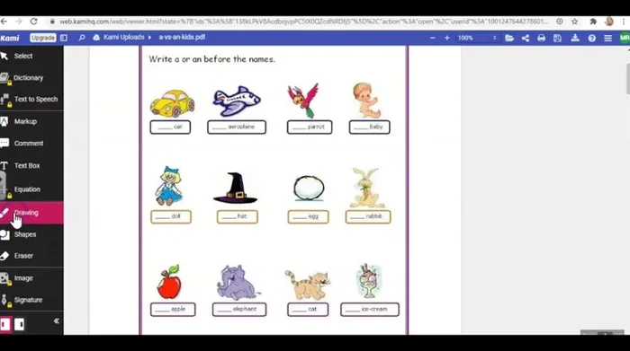Click the 'rabbit' answer box
630x351 pixels.
coord(368,216)
